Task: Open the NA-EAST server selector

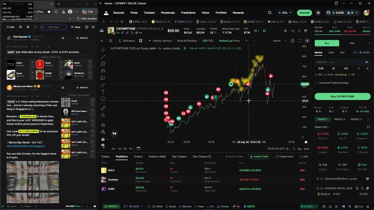Action: tap(74, 206)
